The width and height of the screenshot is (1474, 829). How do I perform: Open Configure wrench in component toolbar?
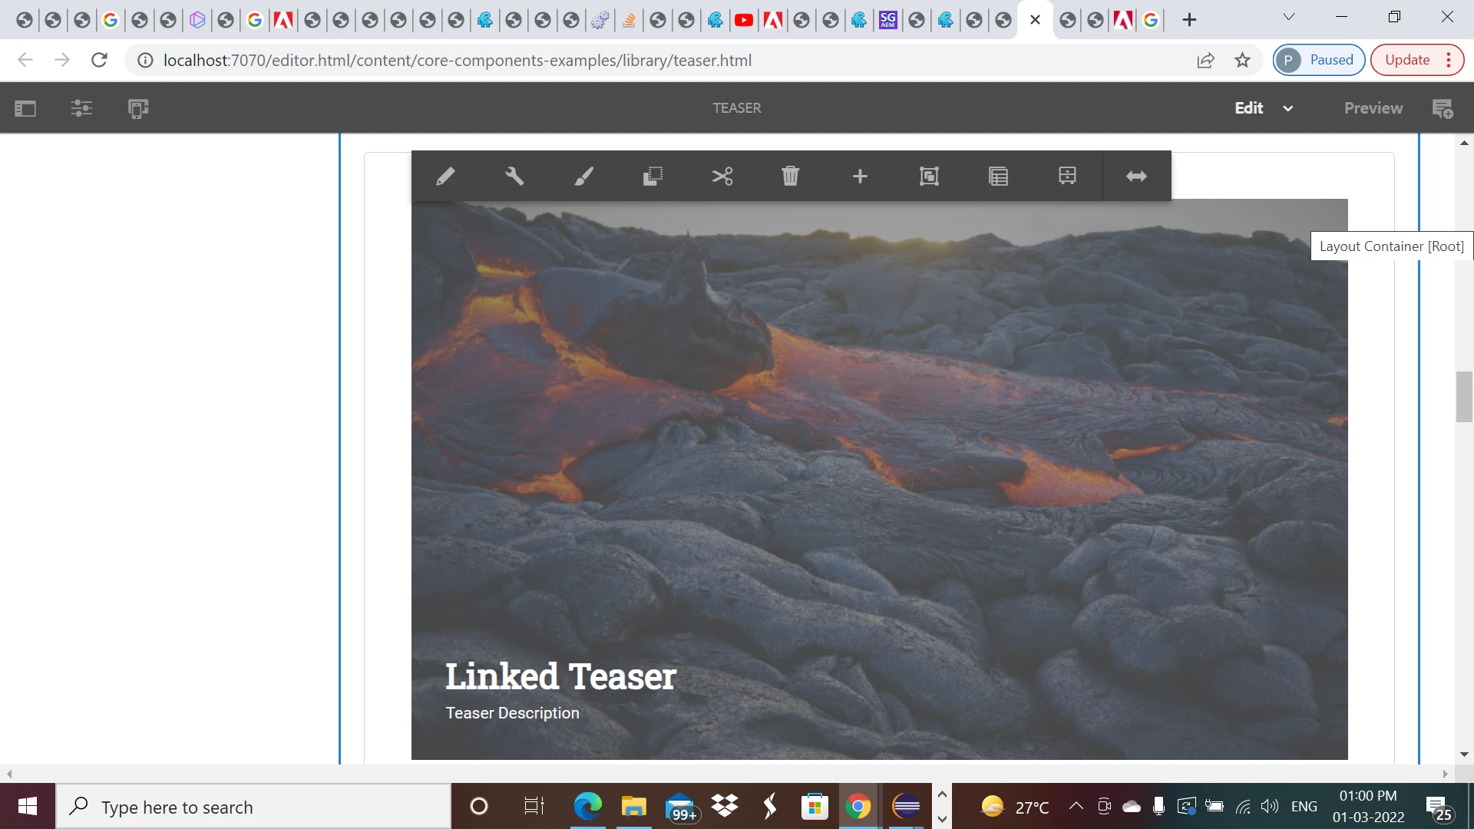pos(514,177)
